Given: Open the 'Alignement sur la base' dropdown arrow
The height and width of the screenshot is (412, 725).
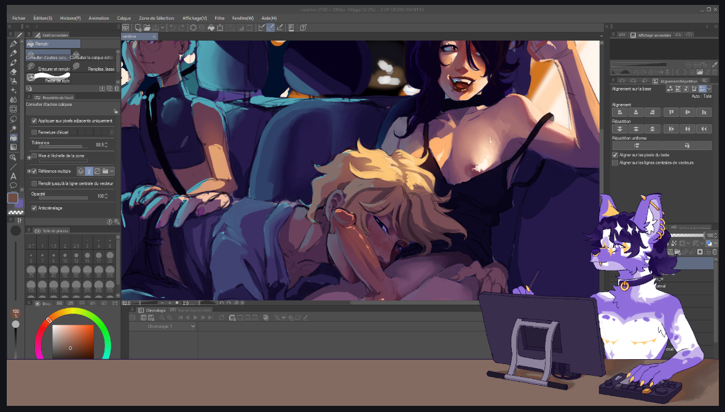Looking at the screenshot, I should 709,89.
